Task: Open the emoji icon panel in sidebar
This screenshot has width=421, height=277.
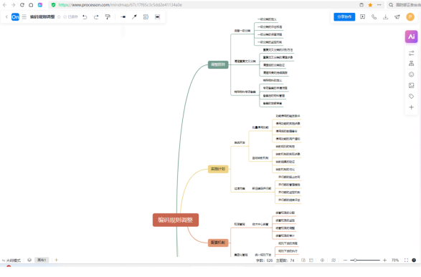Action: click(x=411, y=74)
